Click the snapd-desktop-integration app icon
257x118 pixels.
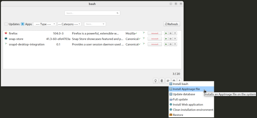pos(6,44)
